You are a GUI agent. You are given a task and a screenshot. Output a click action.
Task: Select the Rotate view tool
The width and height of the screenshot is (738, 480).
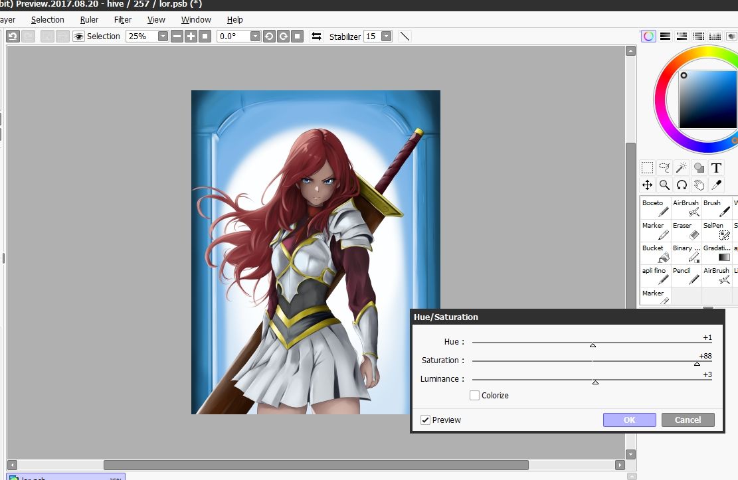tap(682, 185)
